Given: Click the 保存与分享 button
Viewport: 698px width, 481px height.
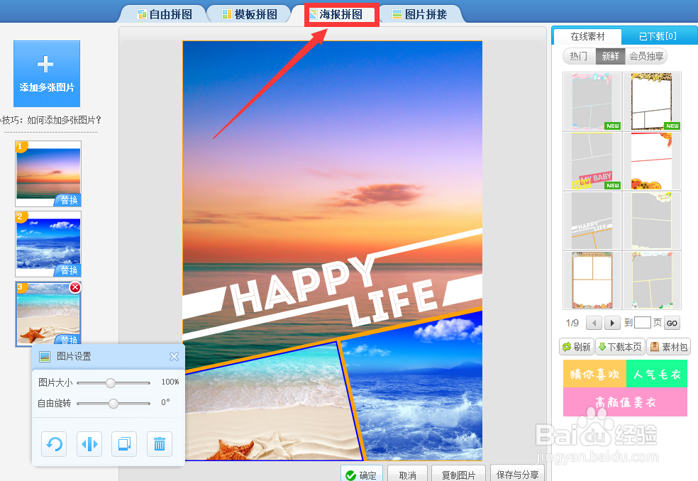Looking at the screenshot, I should pos(517,474).
